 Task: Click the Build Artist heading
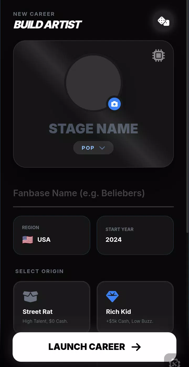click(48, 25)
